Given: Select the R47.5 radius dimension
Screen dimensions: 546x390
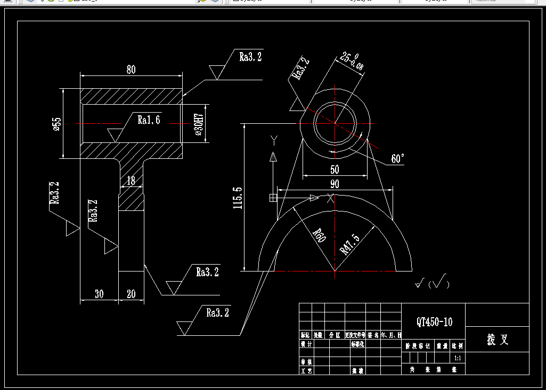Looking at the screenshot, I should pyautogui.click(x=349, y=244).
